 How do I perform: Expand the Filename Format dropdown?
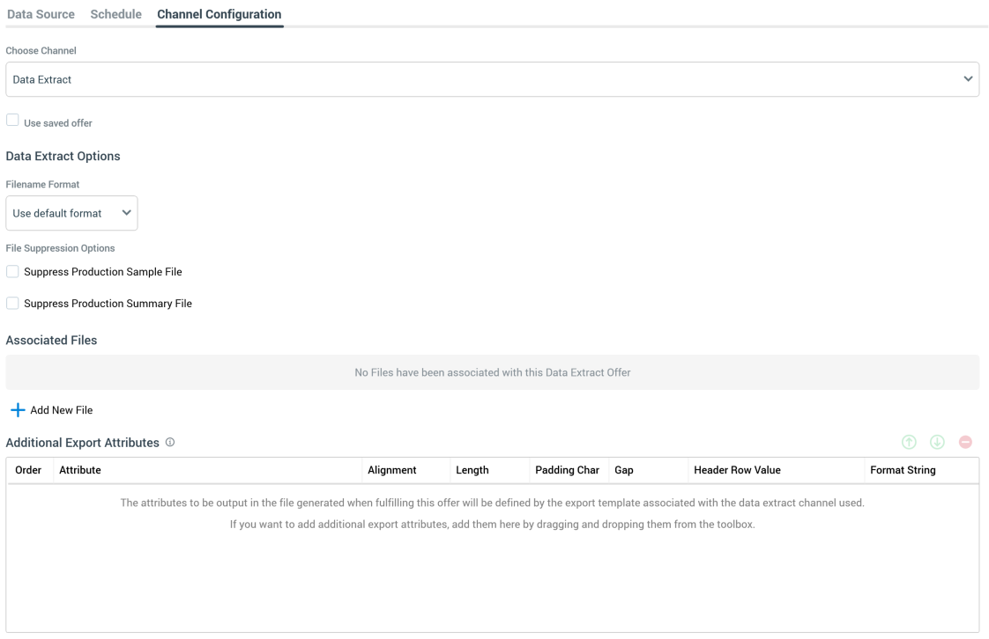(x=71, y=213)
